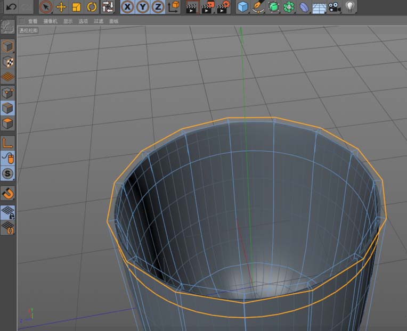Expand the light bulb objects flyout

pos(349,7)
